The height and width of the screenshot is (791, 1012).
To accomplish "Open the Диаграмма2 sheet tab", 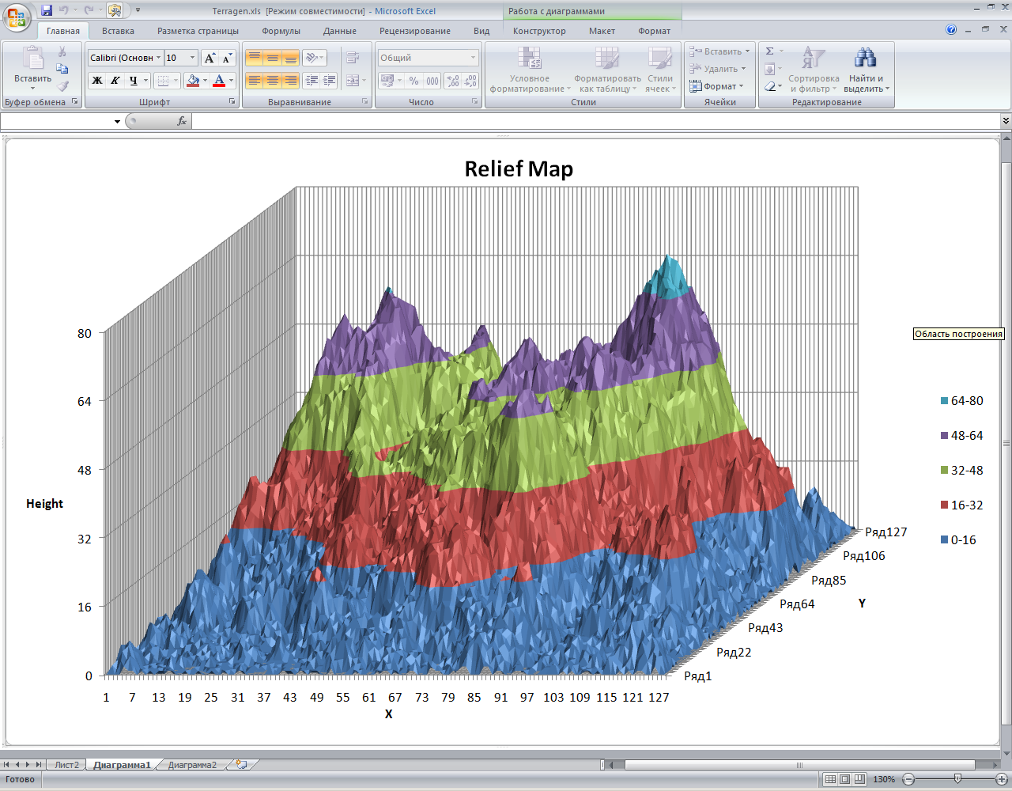I will (192, 765).
